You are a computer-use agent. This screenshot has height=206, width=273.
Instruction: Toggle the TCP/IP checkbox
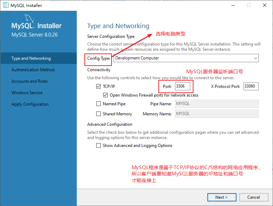click(98, 86)
